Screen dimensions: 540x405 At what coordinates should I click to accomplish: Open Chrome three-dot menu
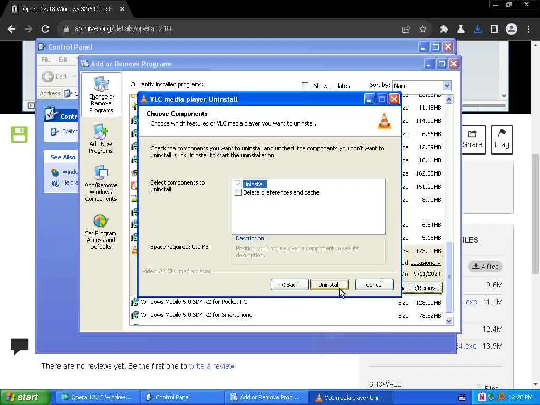click(x=528, y=29)
